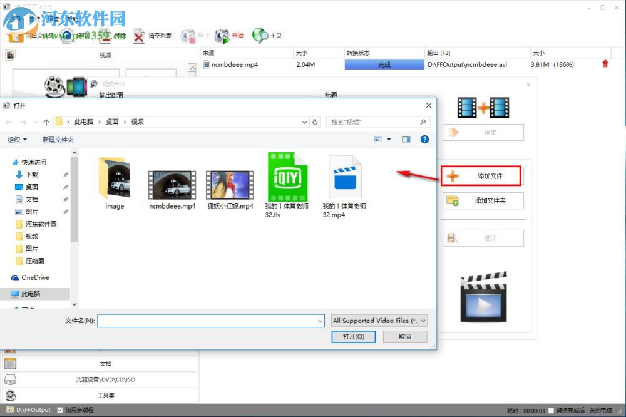Open dialog help question mark icon
Image resolution: width=626 pixels, height=417 pixels.
424,140
